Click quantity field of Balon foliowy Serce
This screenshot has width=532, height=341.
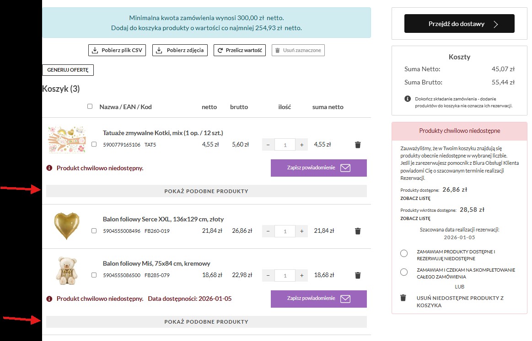(285, 231)
